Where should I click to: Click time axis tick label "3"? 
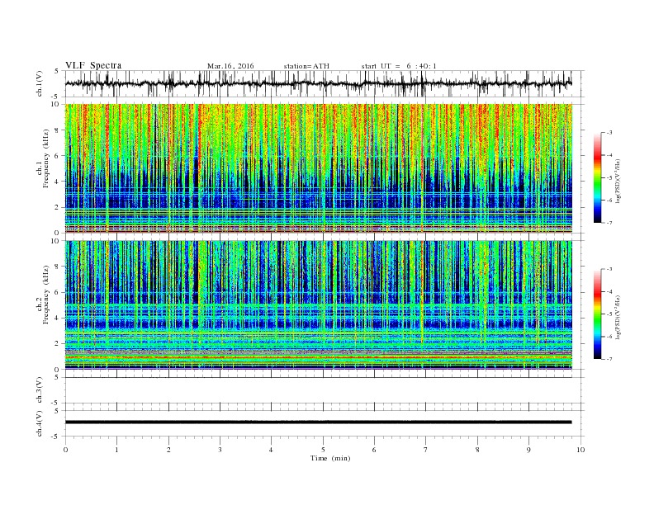coord(220,450)
